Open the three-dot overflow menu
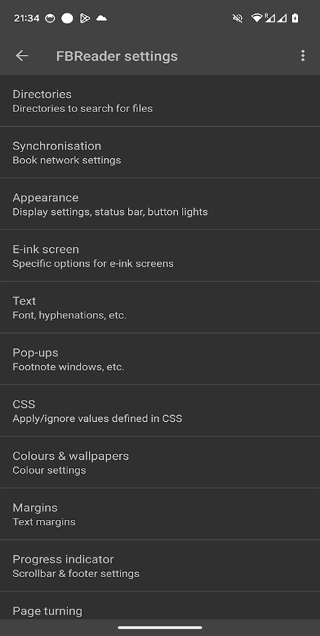The image size is (320, 636). [x=303, y=55]
